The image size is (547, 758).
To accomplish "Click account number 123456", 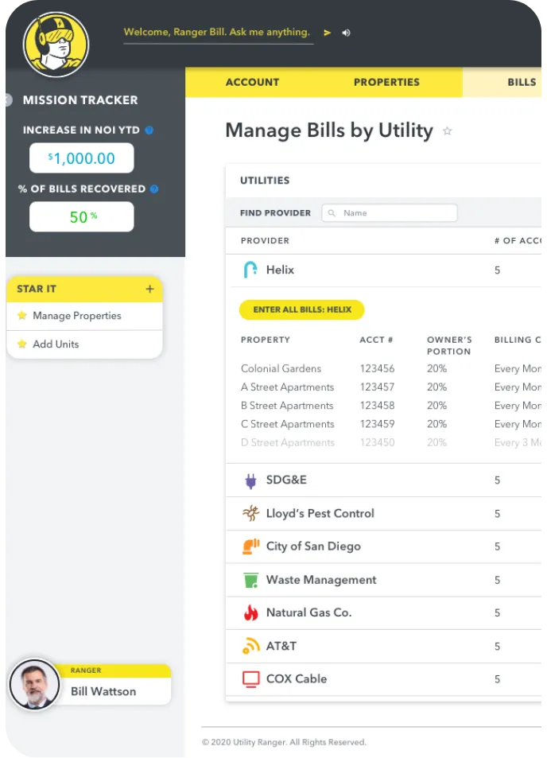I will (x=377, y=368).
